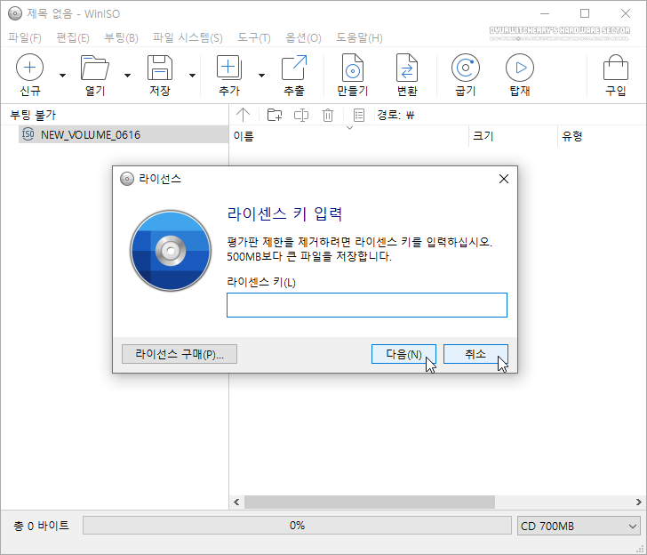Viewport: 647px width, 555px height.
Task: Click the 다음(N) button
Action: coord(403,354)
